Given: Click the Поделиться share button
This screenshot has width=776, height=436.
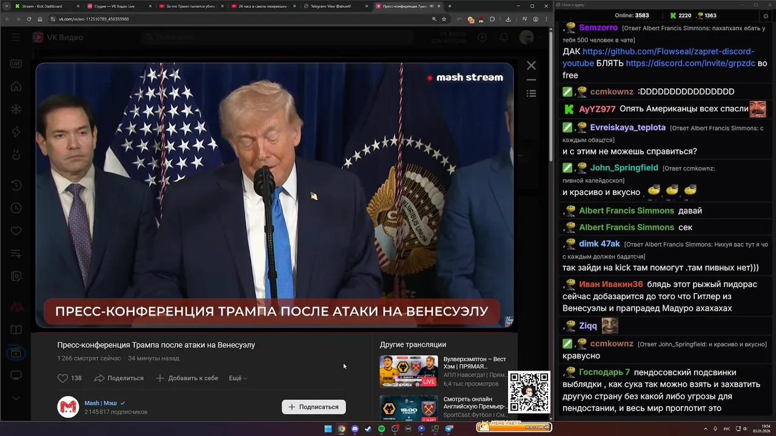Looking at the screenshot, I should click(x=119, y=378).
